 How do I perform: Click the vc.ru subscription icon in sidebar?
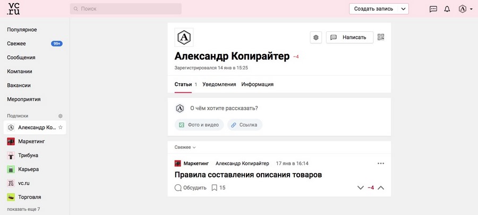click(11, 183)
